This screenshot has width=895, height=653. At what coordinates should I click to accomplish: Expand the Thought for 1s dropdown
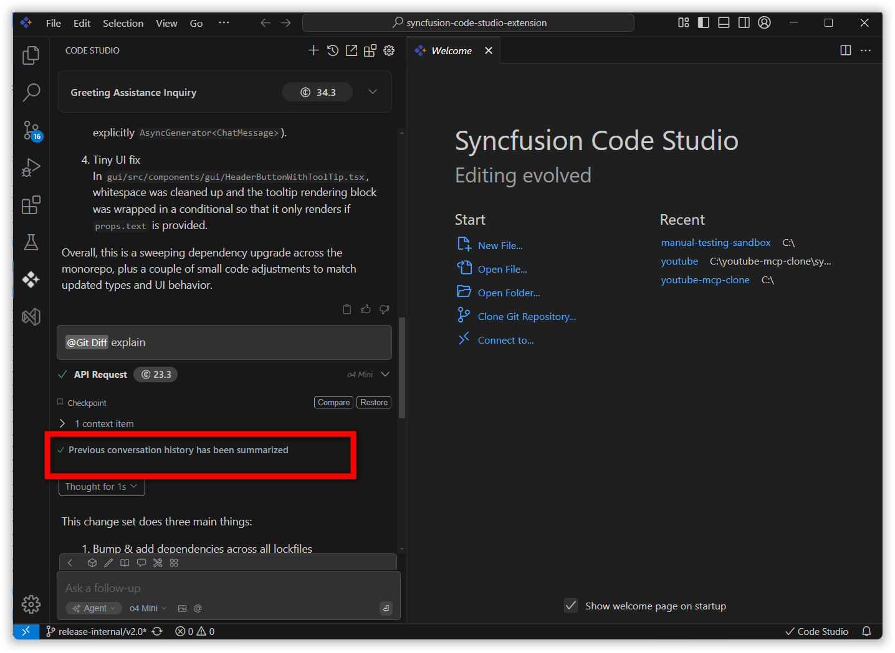(x=102, y=487)
